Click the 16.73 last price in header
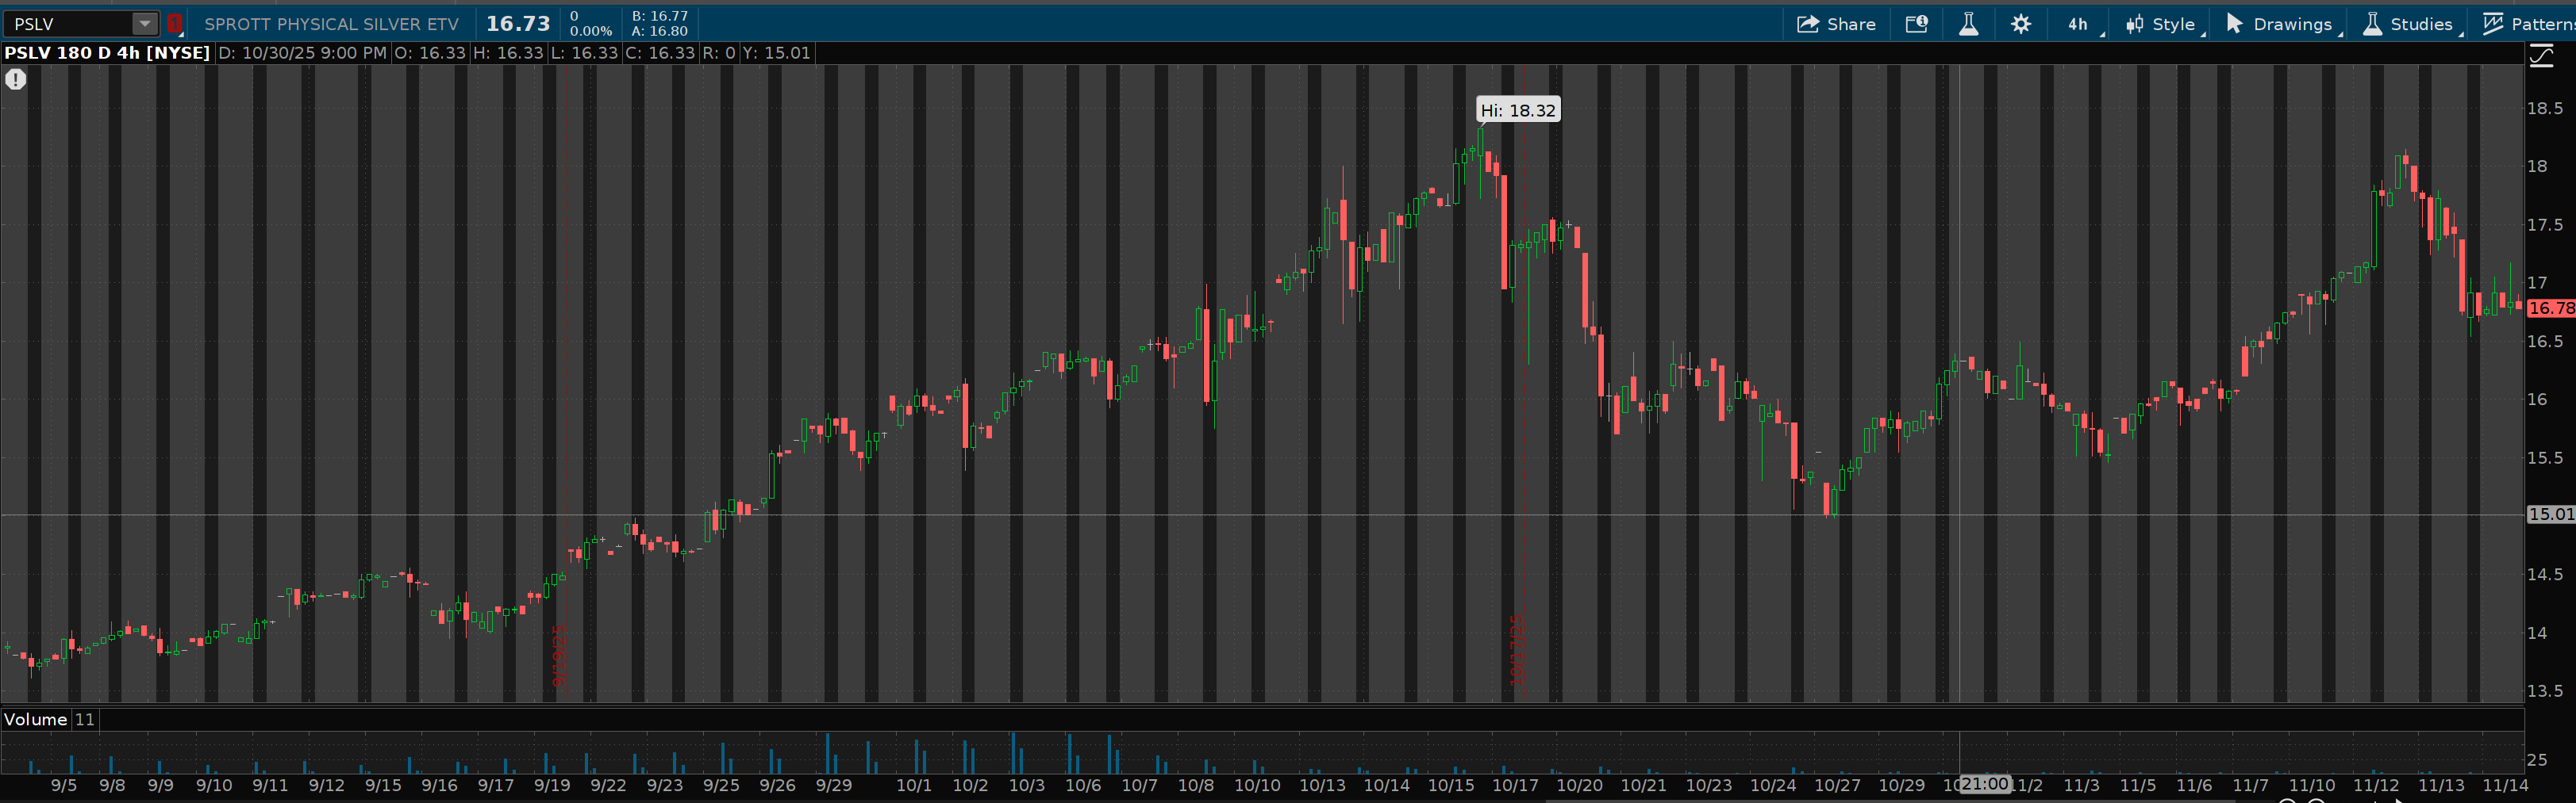The width and height of the screenshot is (2576, 803). tap(518, 24)
